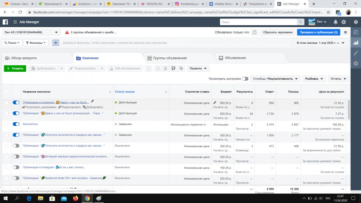This screenshot has width=361, height=203.
Task: Switch to the Vitalina Voron browser tab
Action: (223, 4)
